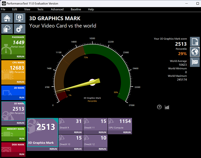Click the 3D GRAPHICS MARK heading

[55, 18]
